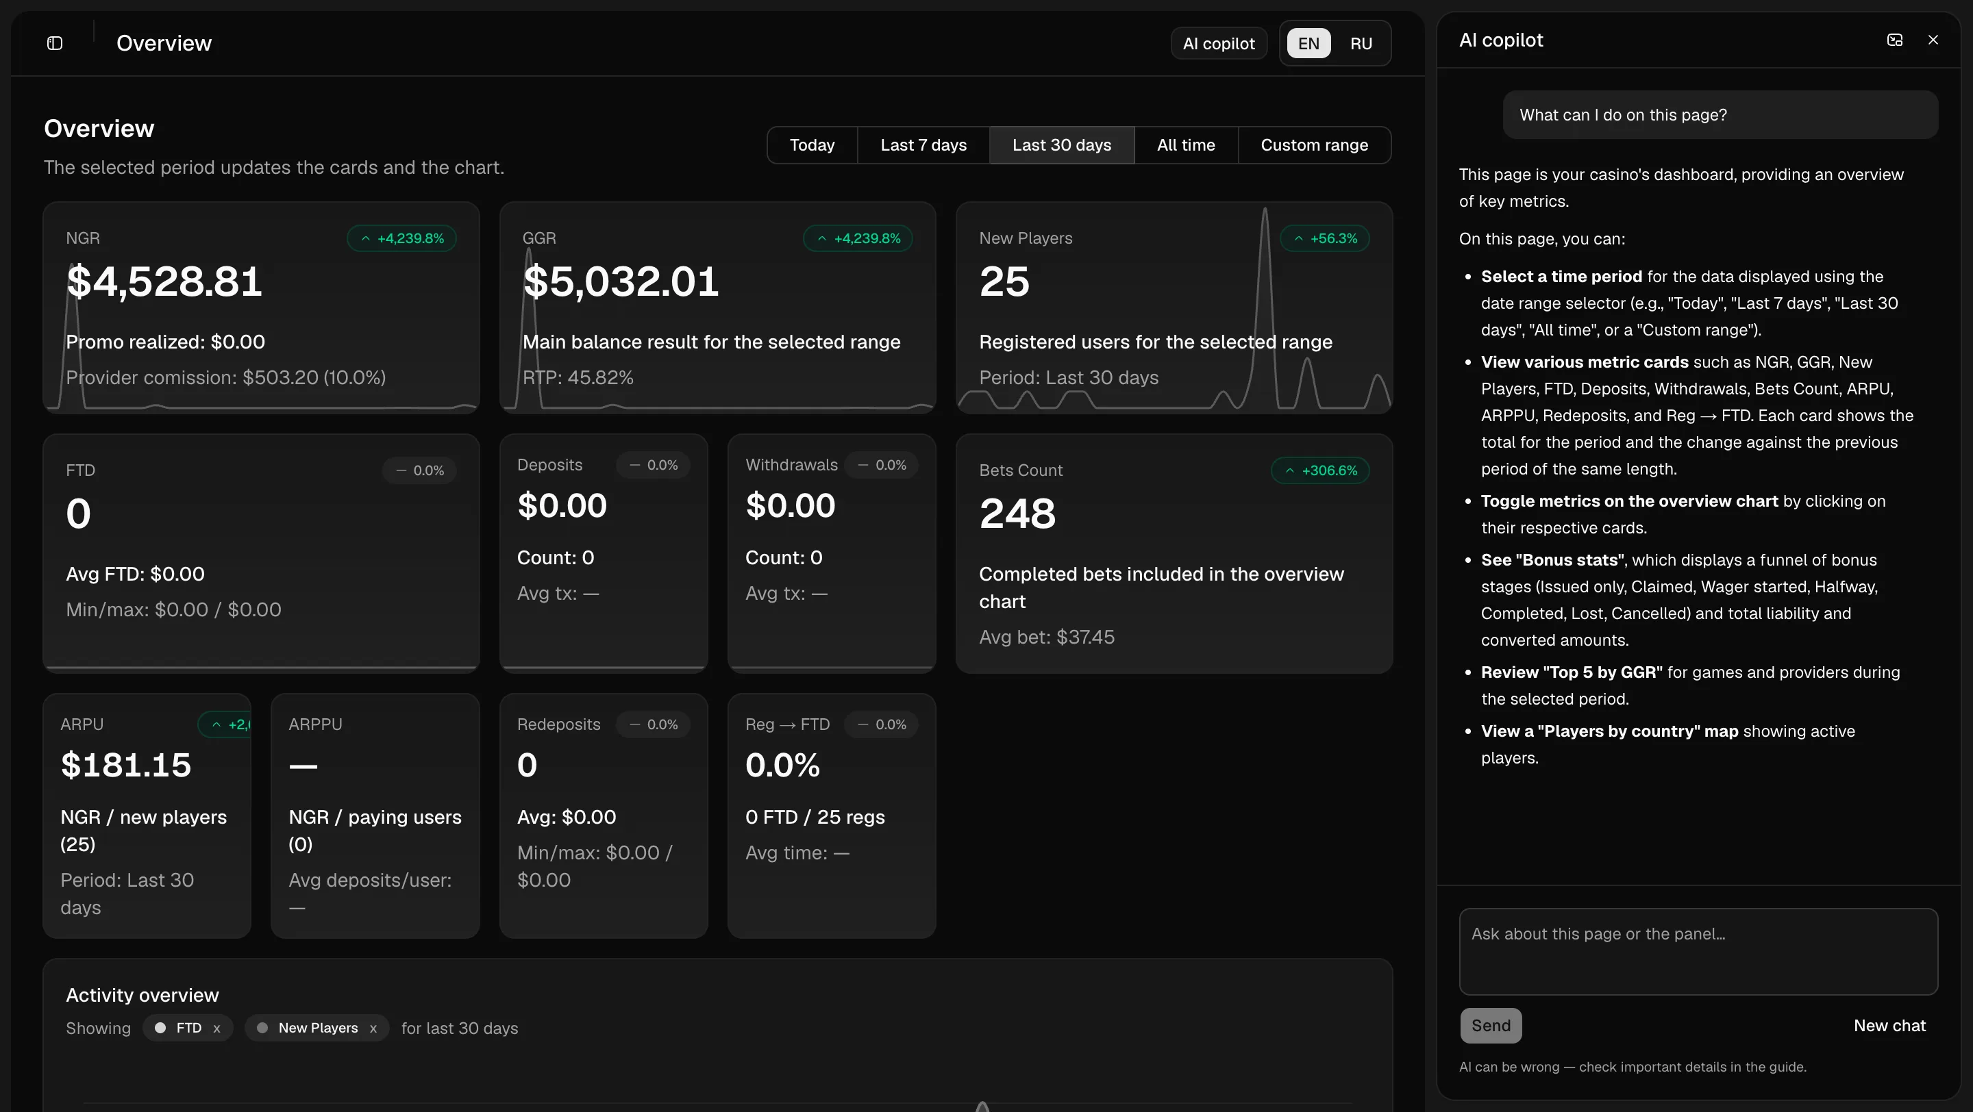This screenshot has width=1973, height=1112.
Task: Toggle the sidebar panel icon
Action: 54,43
